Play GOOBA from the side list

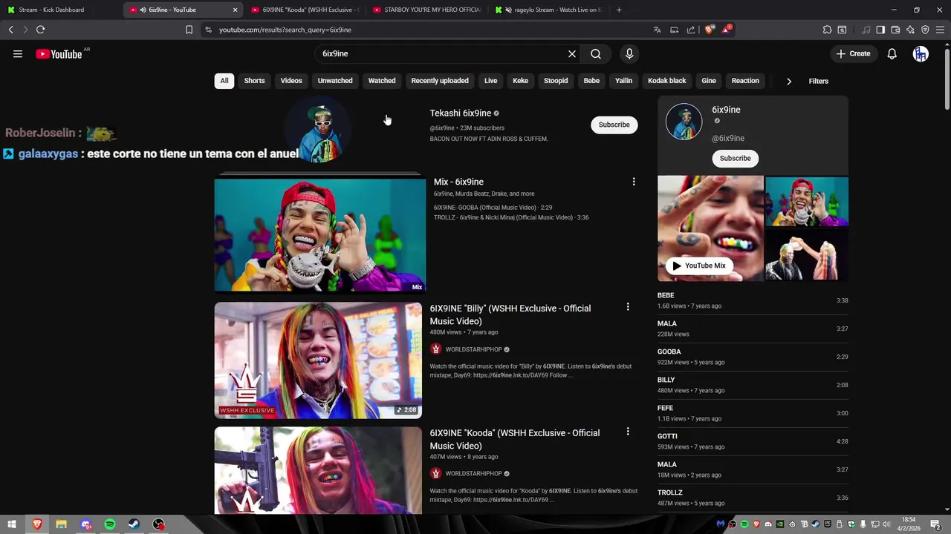coord(753,357)
